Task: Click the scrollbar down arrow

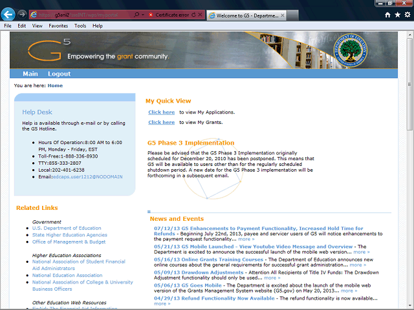Action: (x=409, y=305)
